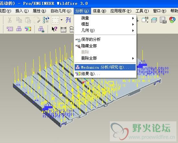Click the ruler distance measure icon
This screenshot has height=143, width=178.
click(x=63, y=29)
